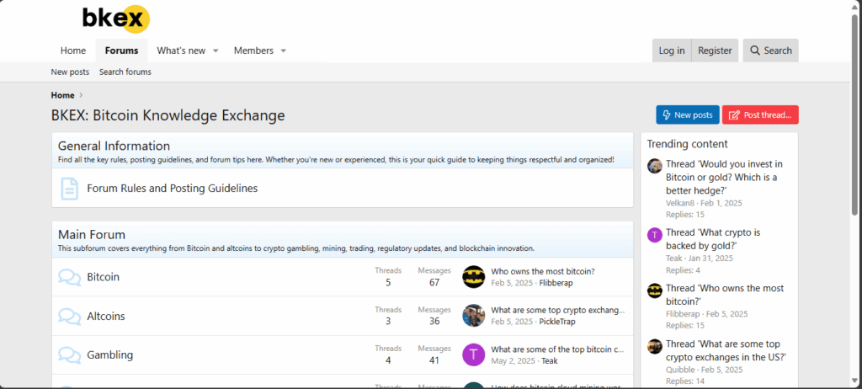Screen dimensions: 862x389
Task: Expand the Members dropdown arrow
Action: pos(284,51)
